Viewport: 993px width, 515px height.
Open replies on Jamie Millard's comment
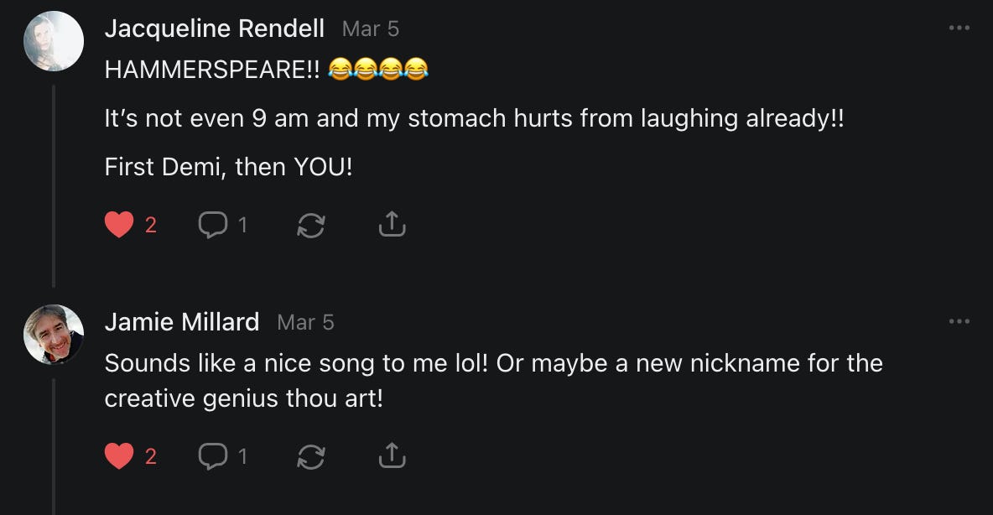pos(213,456)
